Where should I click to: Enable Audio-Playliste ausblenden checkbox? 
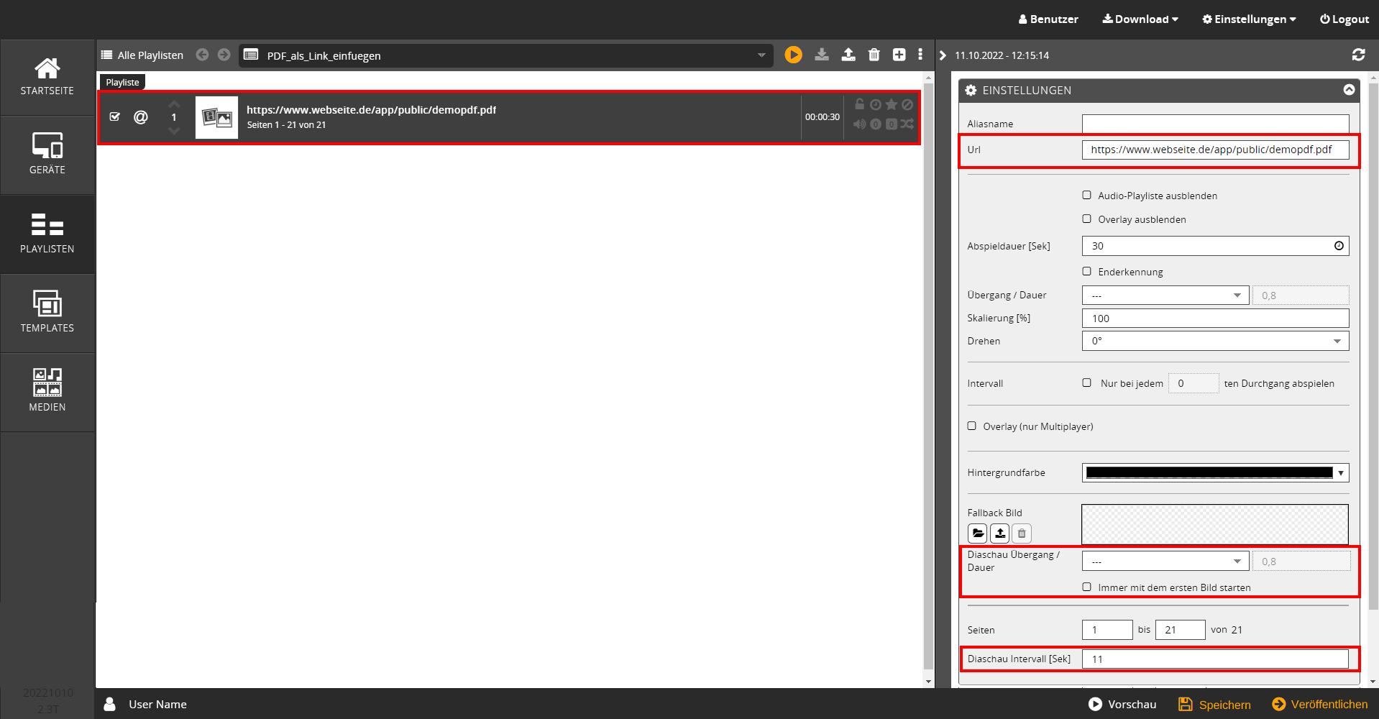[1086, 196]
